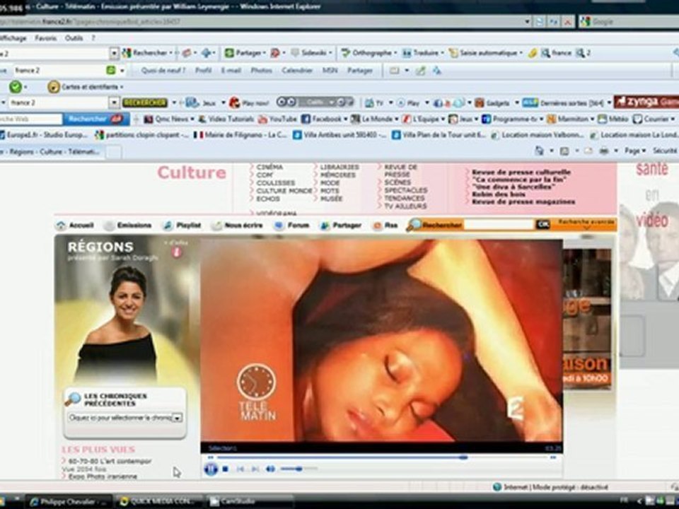This screenshot has width=679, height=509.
Task: Open the Page command dropdown
Action: coord(635,151)
